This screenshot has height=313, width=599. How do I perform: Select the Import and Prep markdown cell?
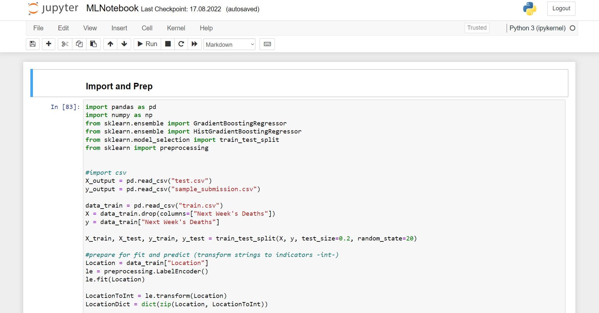(299, 83)
